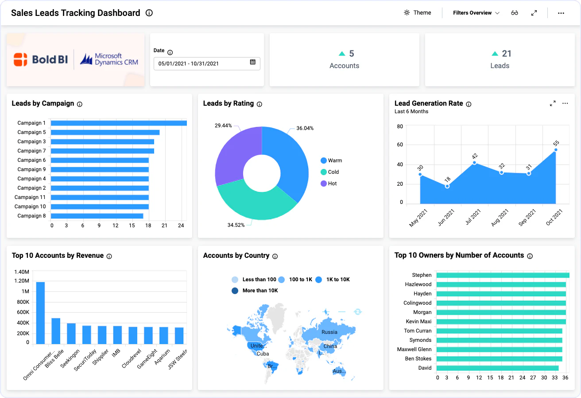Click the Accounts by Country info icon
This screenshot has height=398, width=581.
coord(275,256)
